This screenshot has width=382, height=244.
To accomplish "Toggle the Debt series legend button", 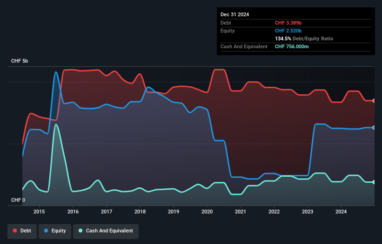I will (x=22, y=231).
